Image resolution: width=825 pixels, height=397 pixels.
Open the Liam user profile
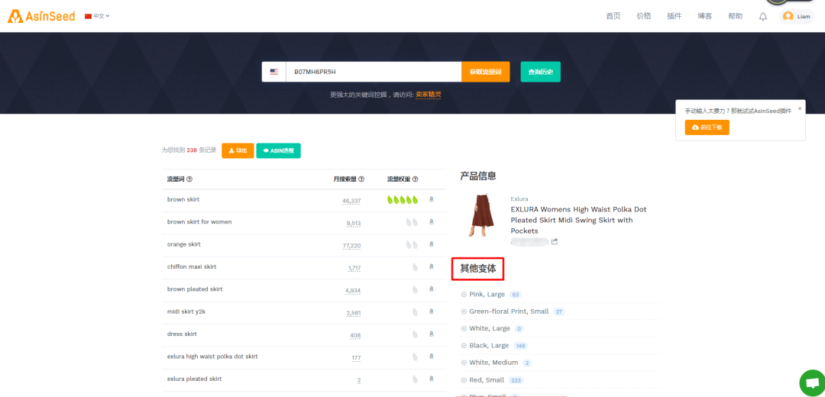[x=797, y=16]
